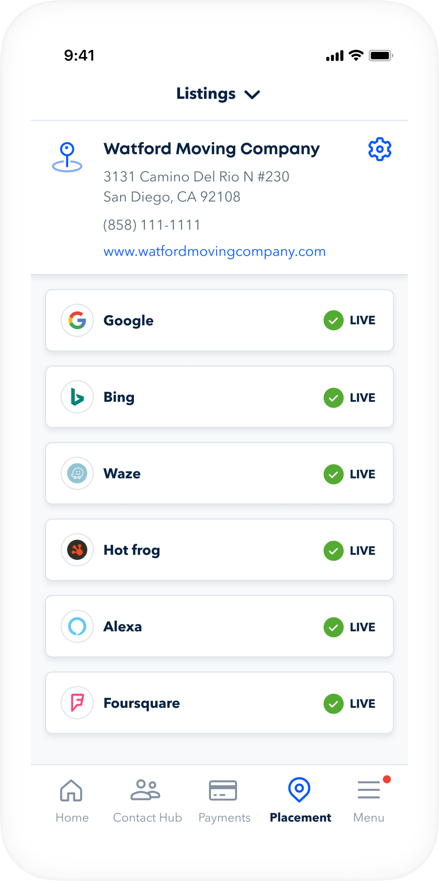Open settings with the gear icon
The height and width of the screenshot is (881, 439).
tap(380, 149)
